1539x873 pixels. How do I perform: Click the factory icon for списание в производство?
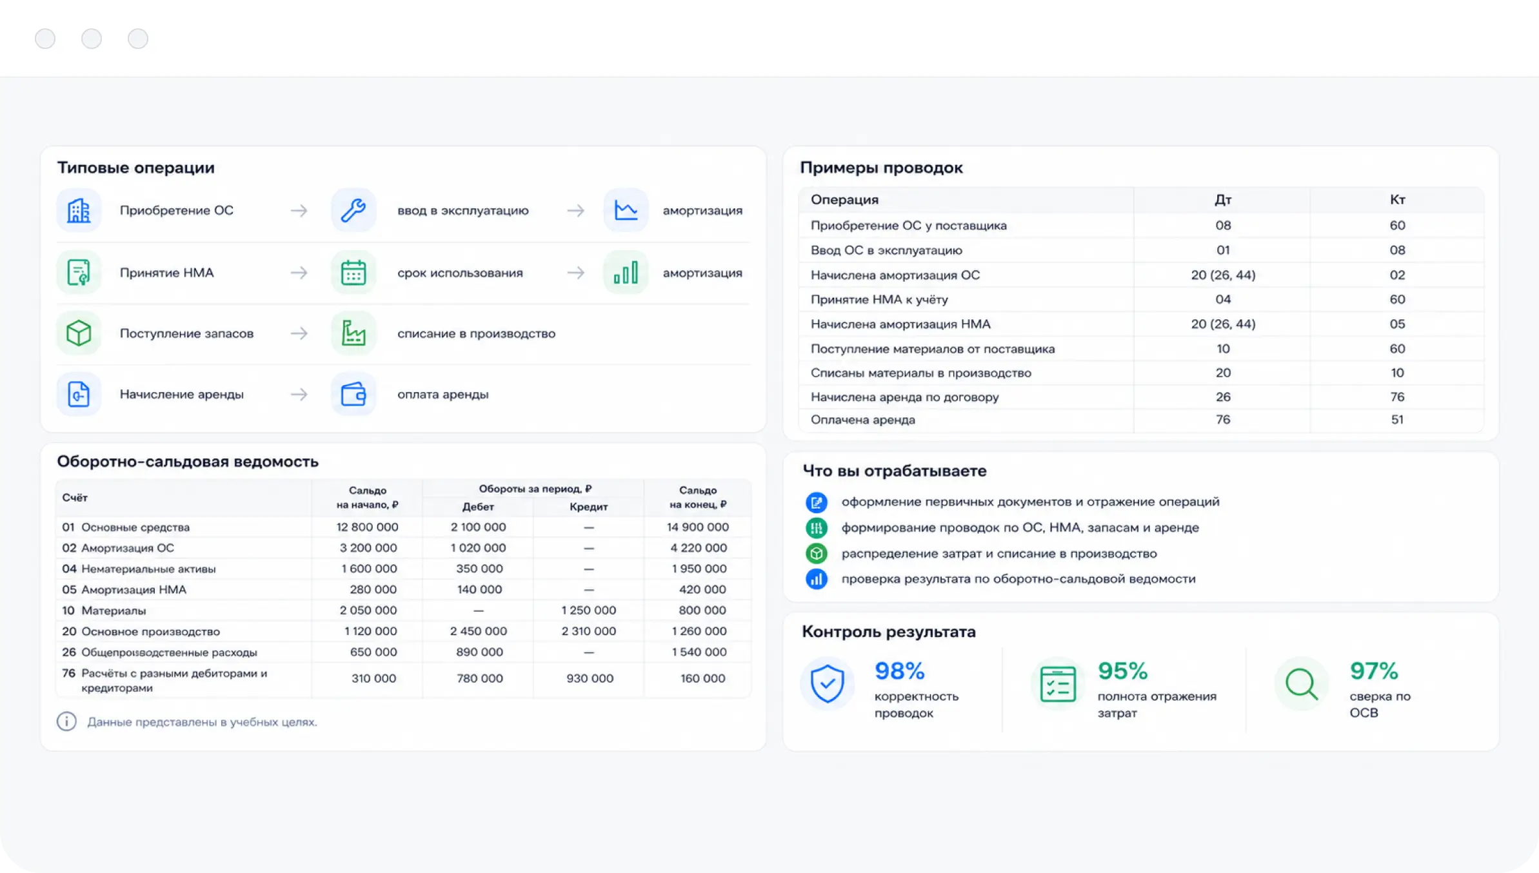(x=353, y=333)
